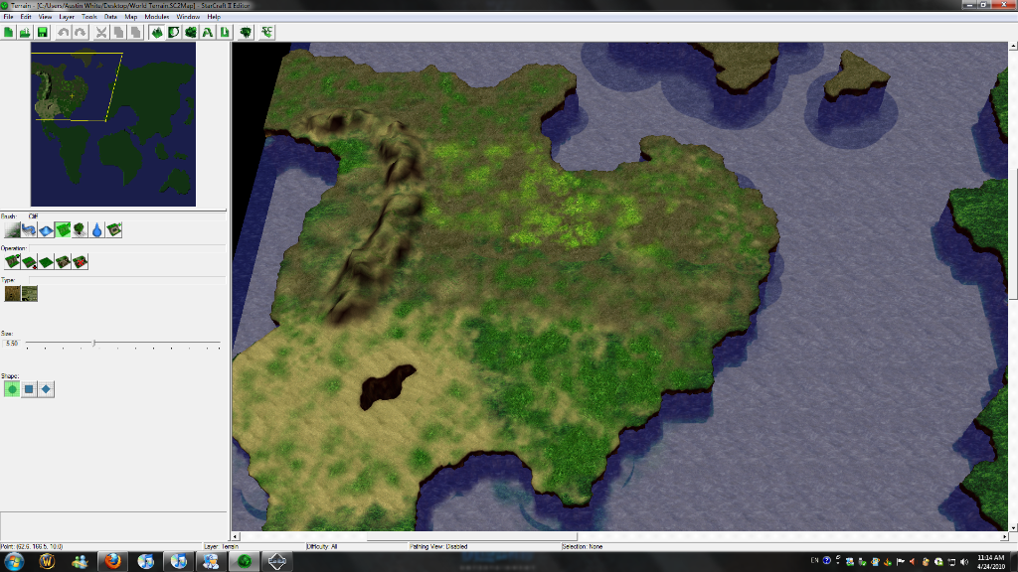Open the Tools menu

(89, 17)
